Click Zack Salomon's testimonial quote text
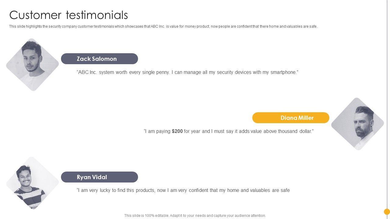390x219 pixels. [187, 72]
